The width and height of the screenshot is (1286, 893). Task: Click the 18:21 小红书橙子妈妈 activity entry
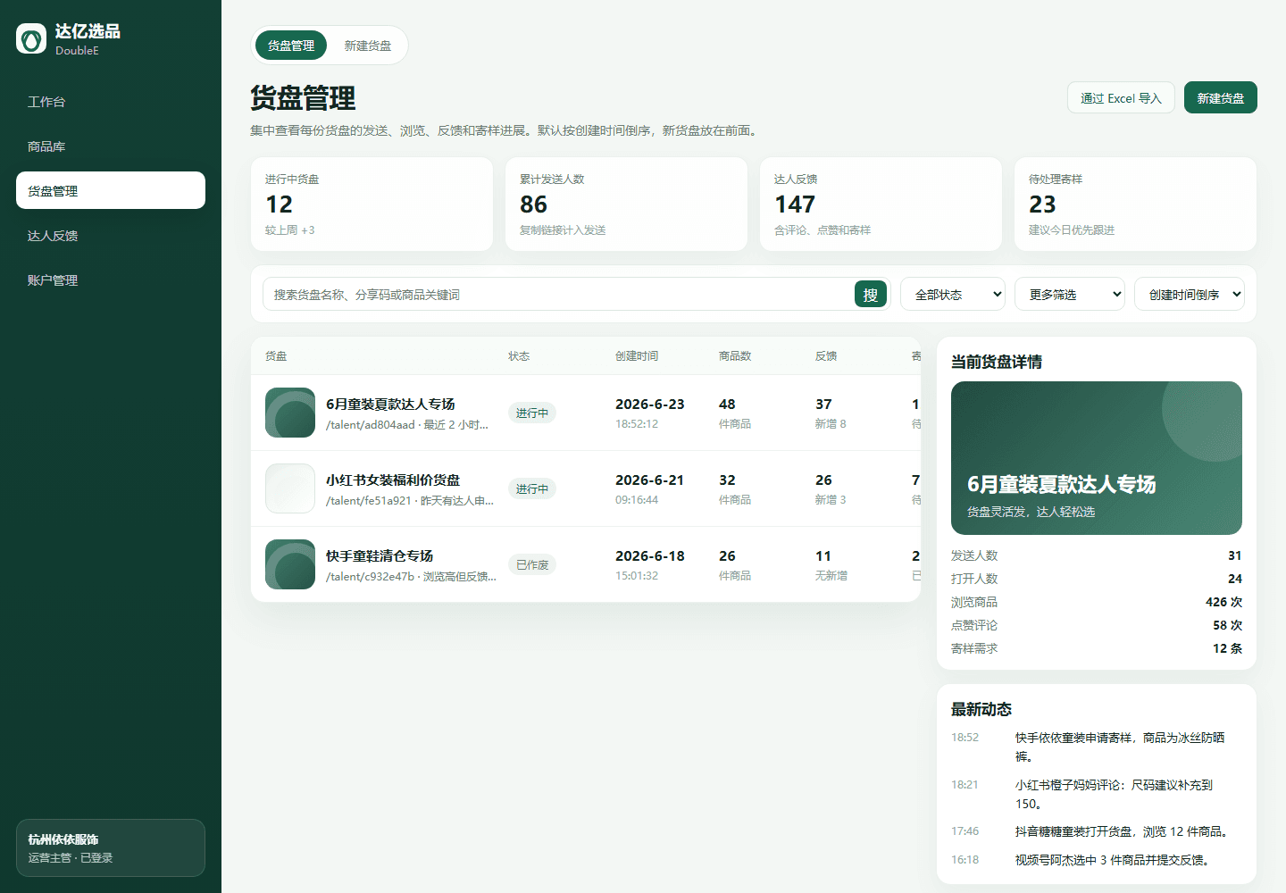[x=1097, y=794]
